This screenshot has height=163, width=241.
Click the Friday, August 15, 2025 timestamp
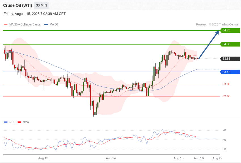(x=35, y=14)
